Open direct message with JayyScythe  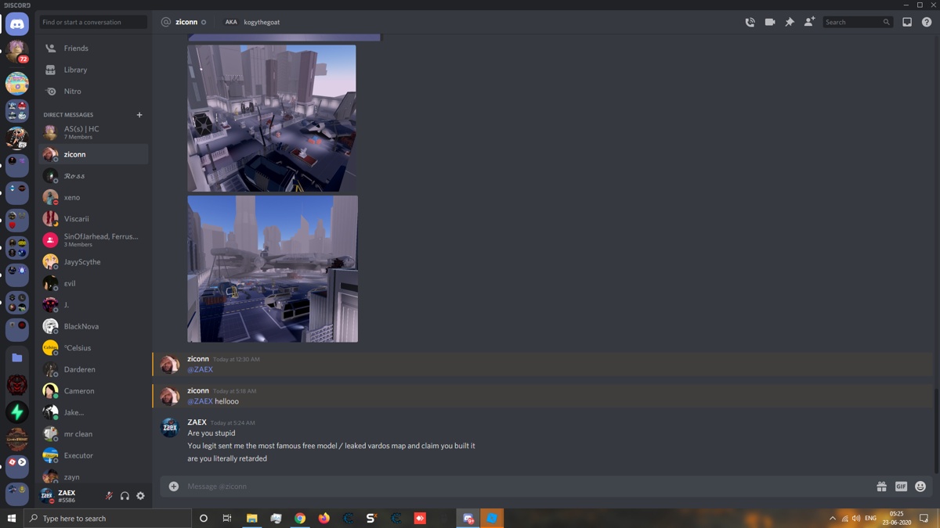click(x=93, y=262)
